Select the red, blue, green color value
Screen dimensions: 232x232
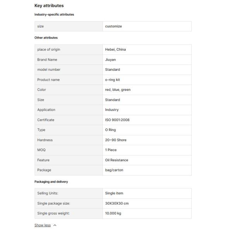(118, 90)
